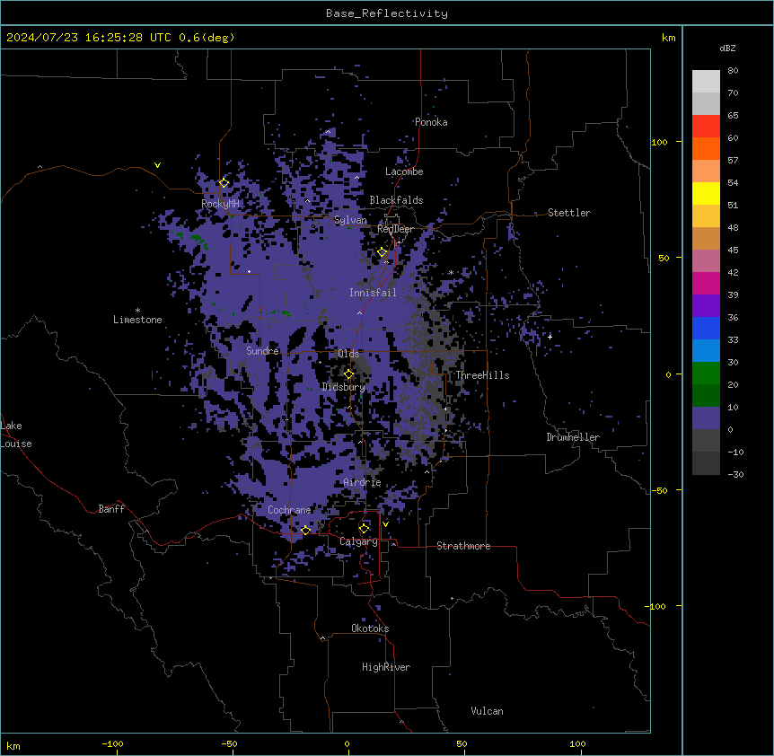Image resolution: width=774 pixels, height=756 pixels.
Task: Click the purple 10 dBZ legend swatch
Action: (706, 418)
